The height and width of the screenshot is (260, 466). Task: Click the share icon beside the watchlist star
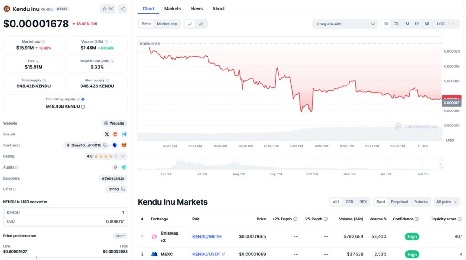(x=123, y=9)
